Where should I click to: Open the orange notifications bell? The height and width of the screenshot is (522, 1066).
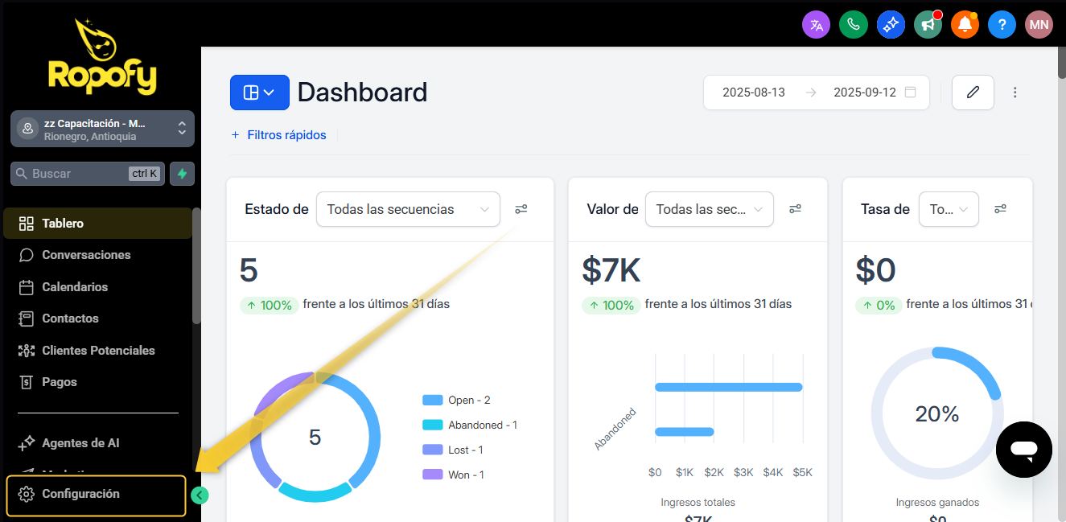tap(965, 25)
